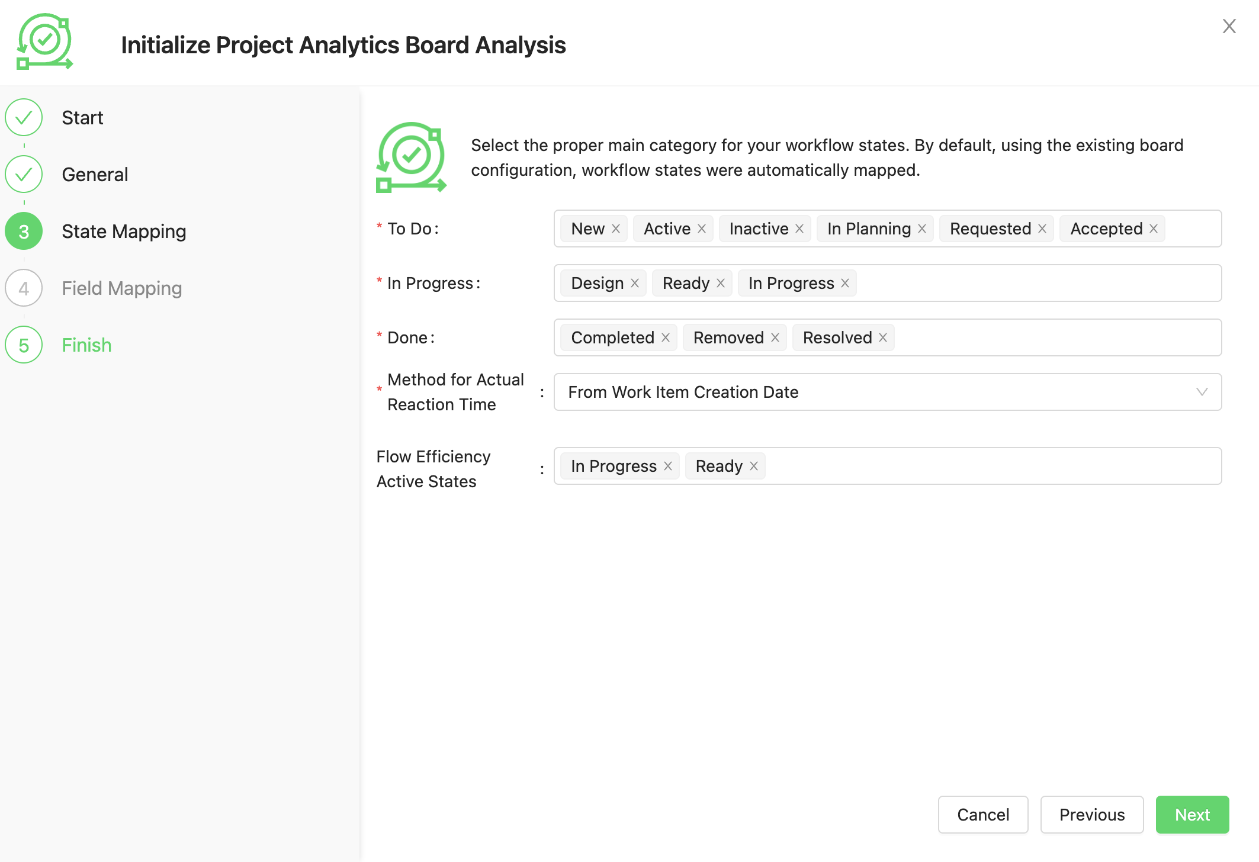Open the Field Mapping step
Image resolution: width=1259 pixels, height=862 pixels.
121,288
